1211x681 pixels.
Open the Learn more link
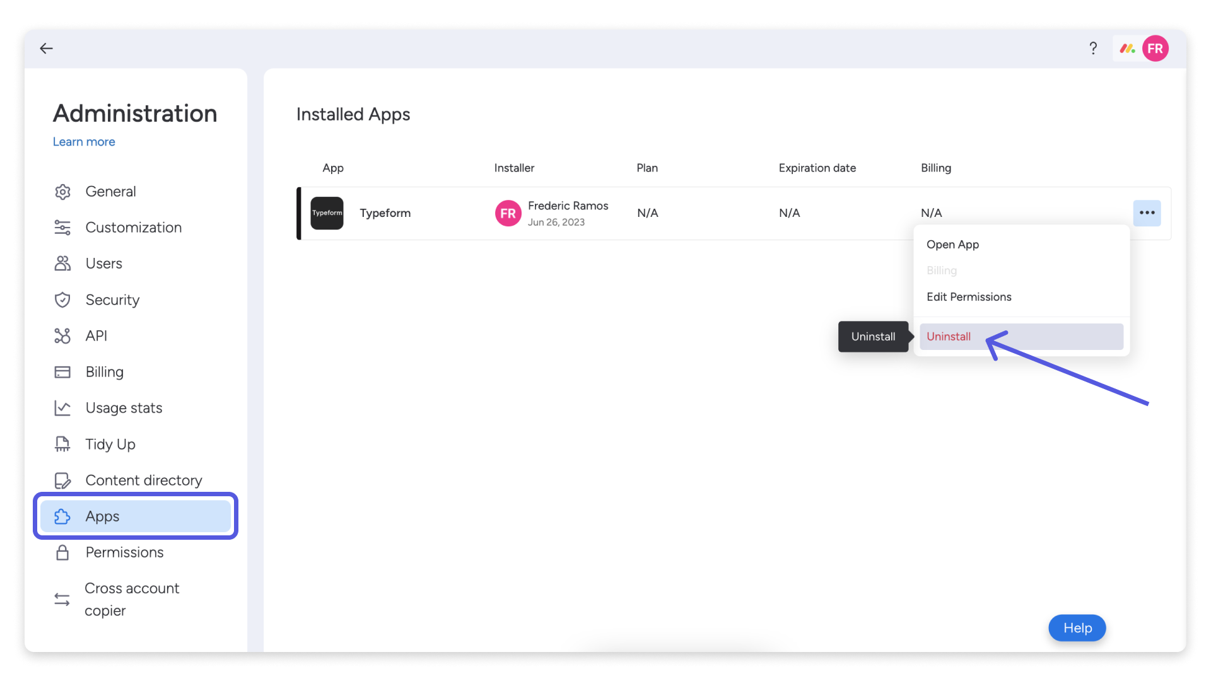pos(84,142)
